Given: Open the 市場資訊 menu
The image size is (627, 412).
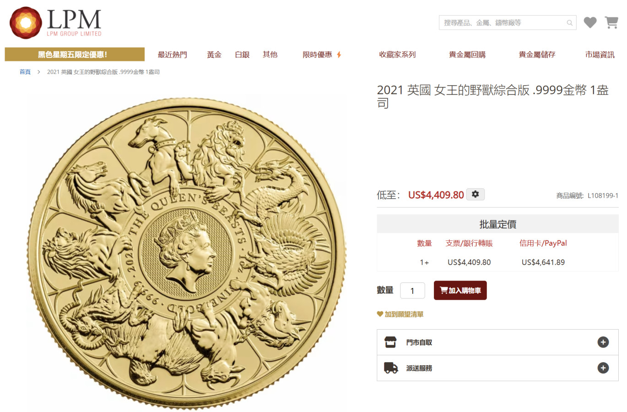Looking at the screenshot, I should [x=600, y=54].
